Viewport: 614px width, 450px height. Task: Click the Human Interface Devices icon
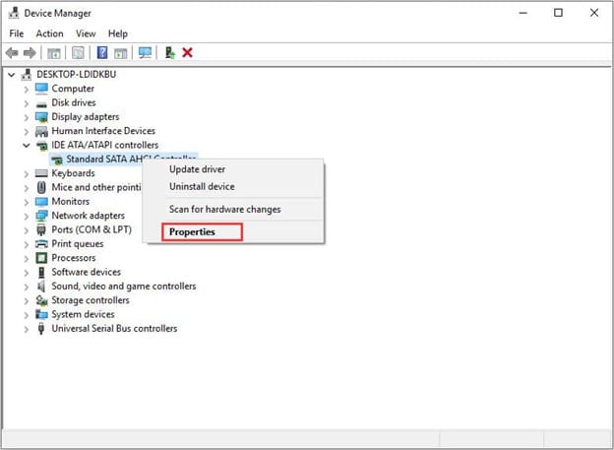(41, 131)
